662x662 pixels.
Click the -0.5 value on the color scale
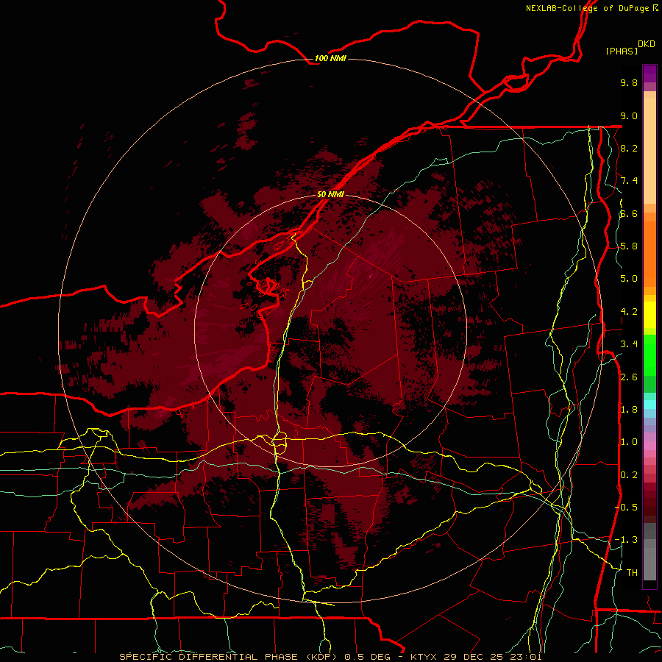click(x=626, y=508)
